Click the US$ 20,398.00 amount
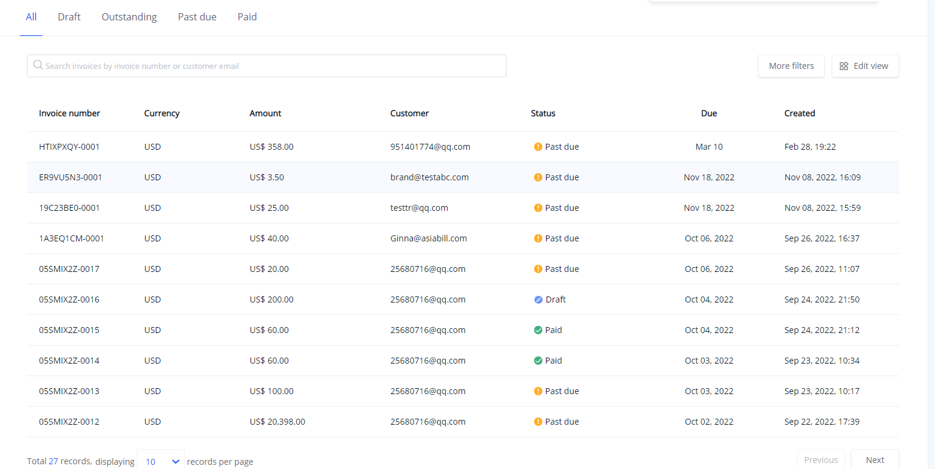The width and height of the screenshot is (935, 469). click(x=278, y=422)
